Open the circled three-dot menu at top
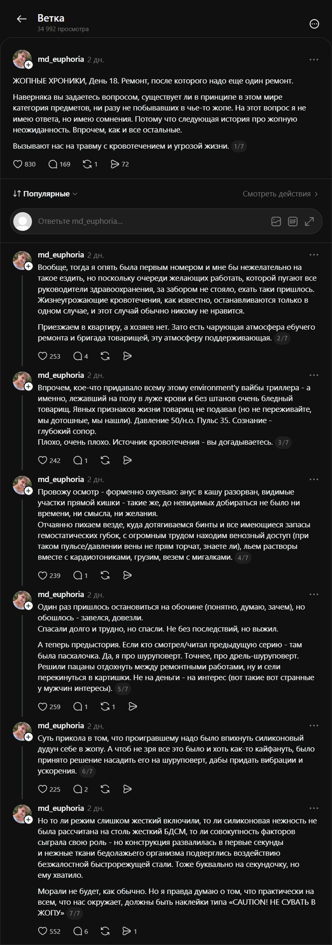The height and width of the screenshot is (945, 332). point(314,24)
